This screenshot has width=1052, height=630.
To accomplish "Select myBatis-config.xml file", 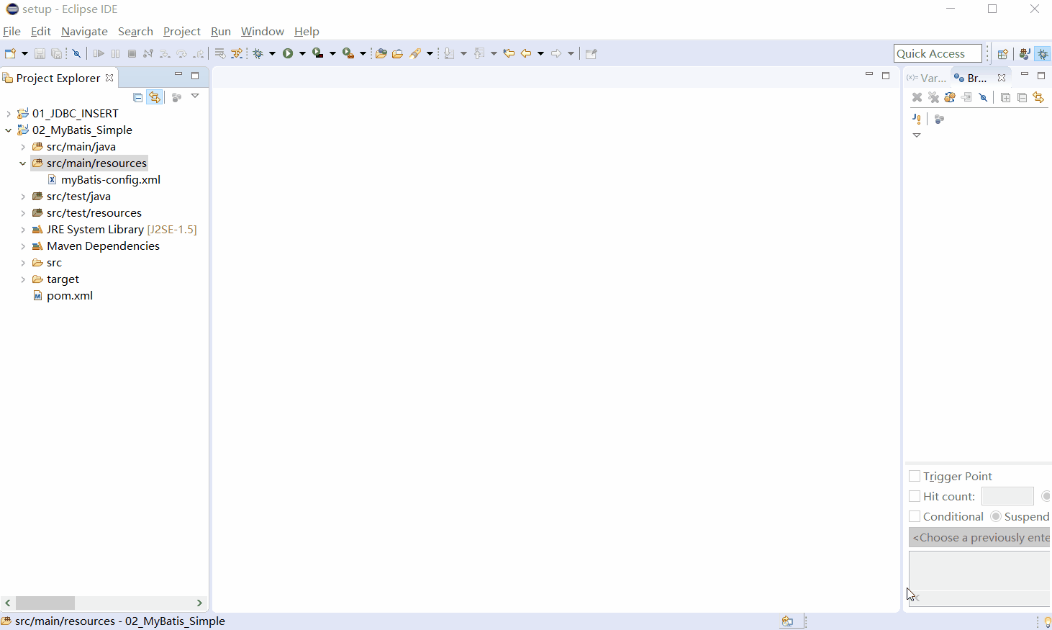I will pyautogui.click(x=110, y=180).
